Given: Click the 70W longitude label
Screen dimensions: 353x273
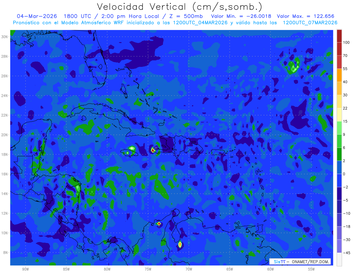Looking at the screenshot, I should [189, 269].
